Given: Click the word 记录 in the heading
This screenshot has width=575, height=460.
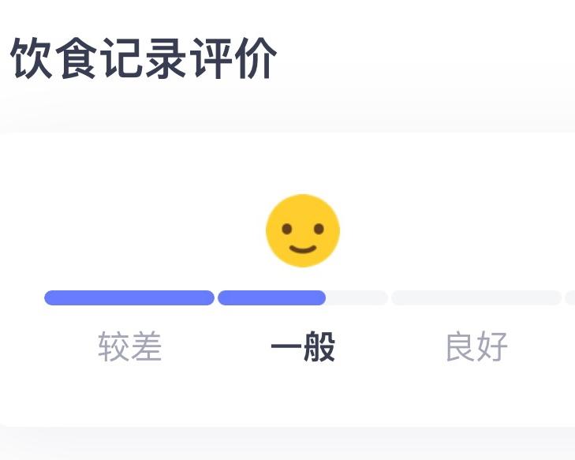Looking at the screenshot, I should tap(144, 59).
